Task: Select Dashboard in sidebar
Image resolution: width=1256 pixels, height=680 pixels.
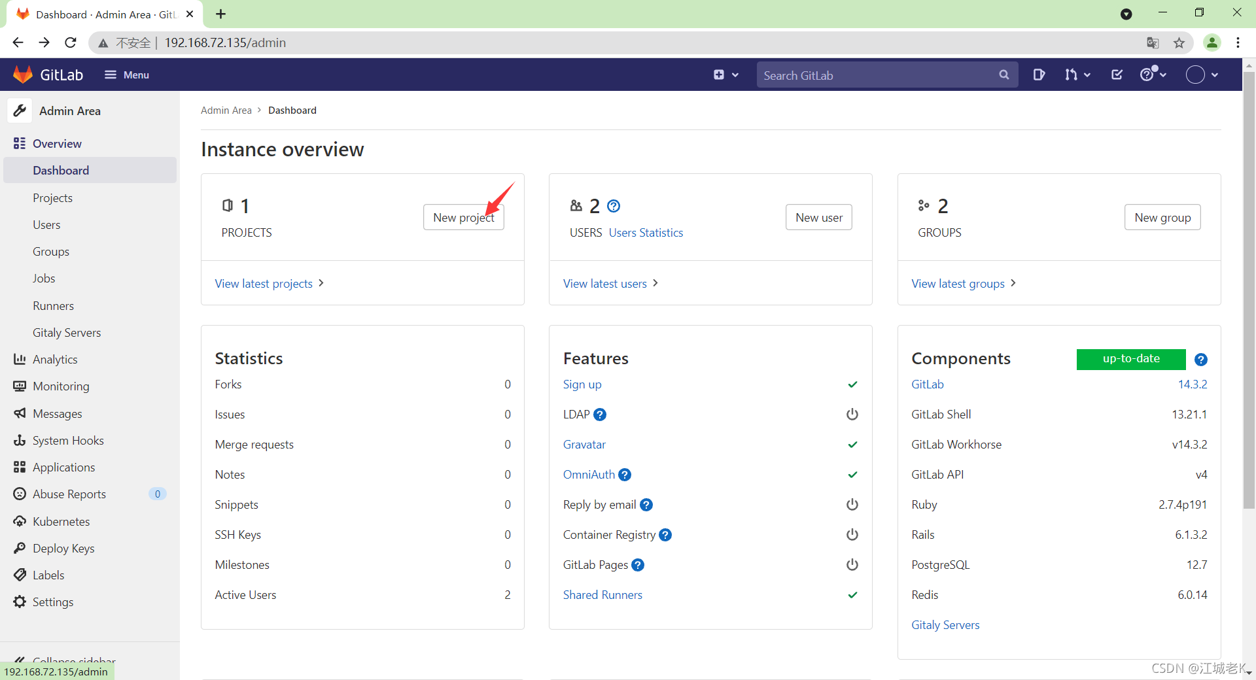Action: coord(90,170)
